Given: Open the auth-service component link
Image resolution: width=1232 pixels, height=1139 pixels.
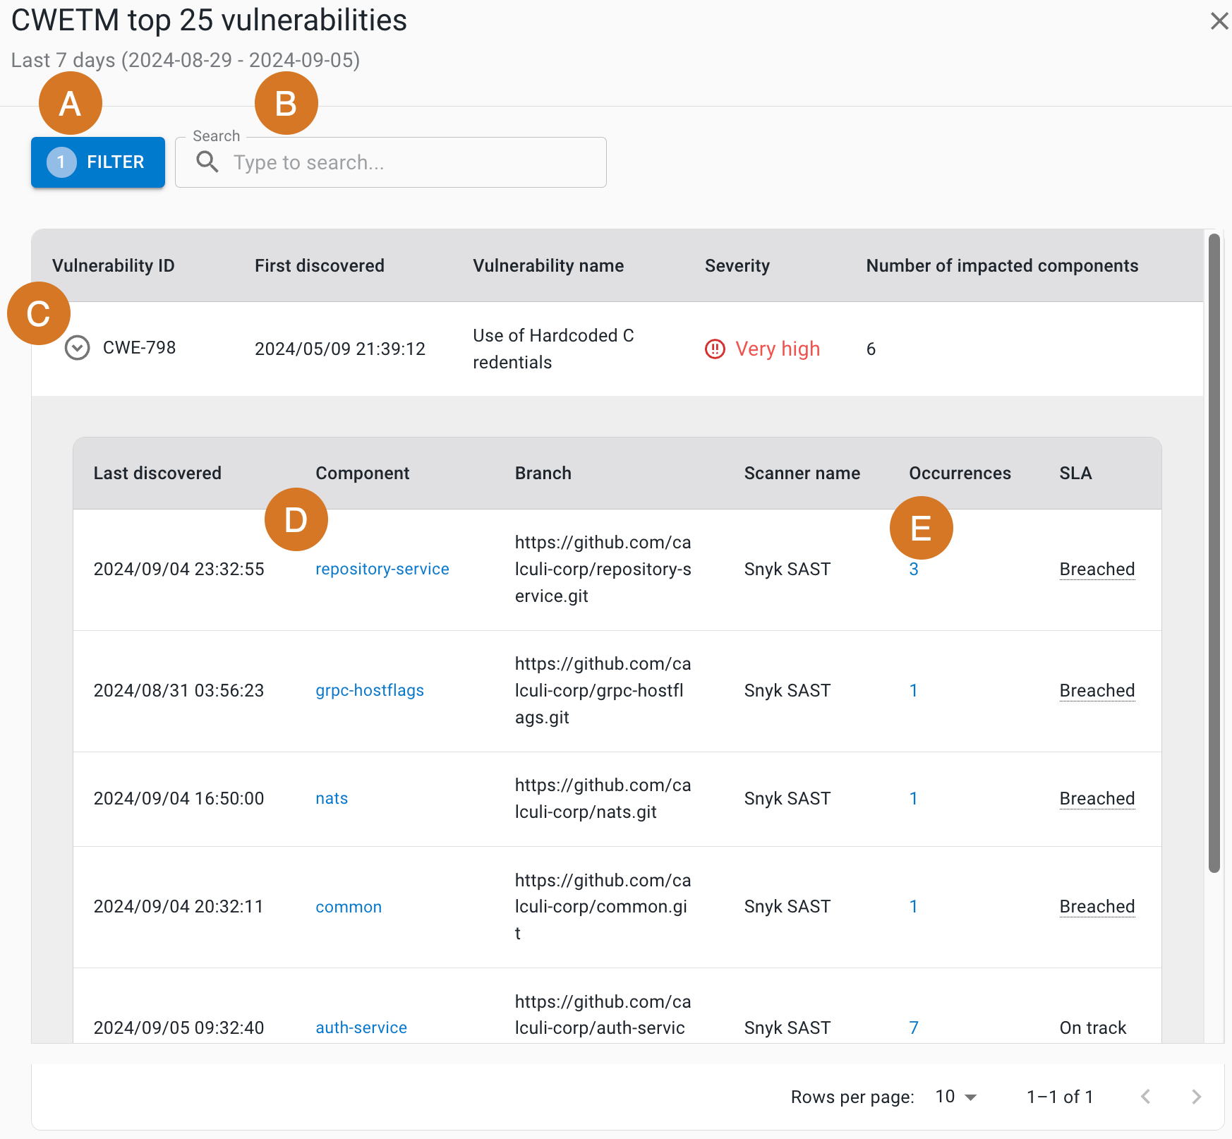Looking at the screenshot, I should click(361, 1027).
